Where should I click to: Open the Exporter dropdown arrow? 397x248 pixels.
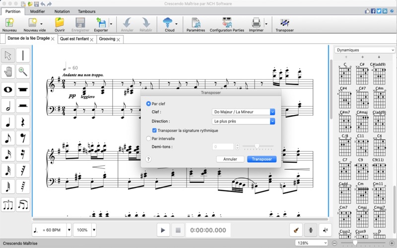(x=111, y=24)
